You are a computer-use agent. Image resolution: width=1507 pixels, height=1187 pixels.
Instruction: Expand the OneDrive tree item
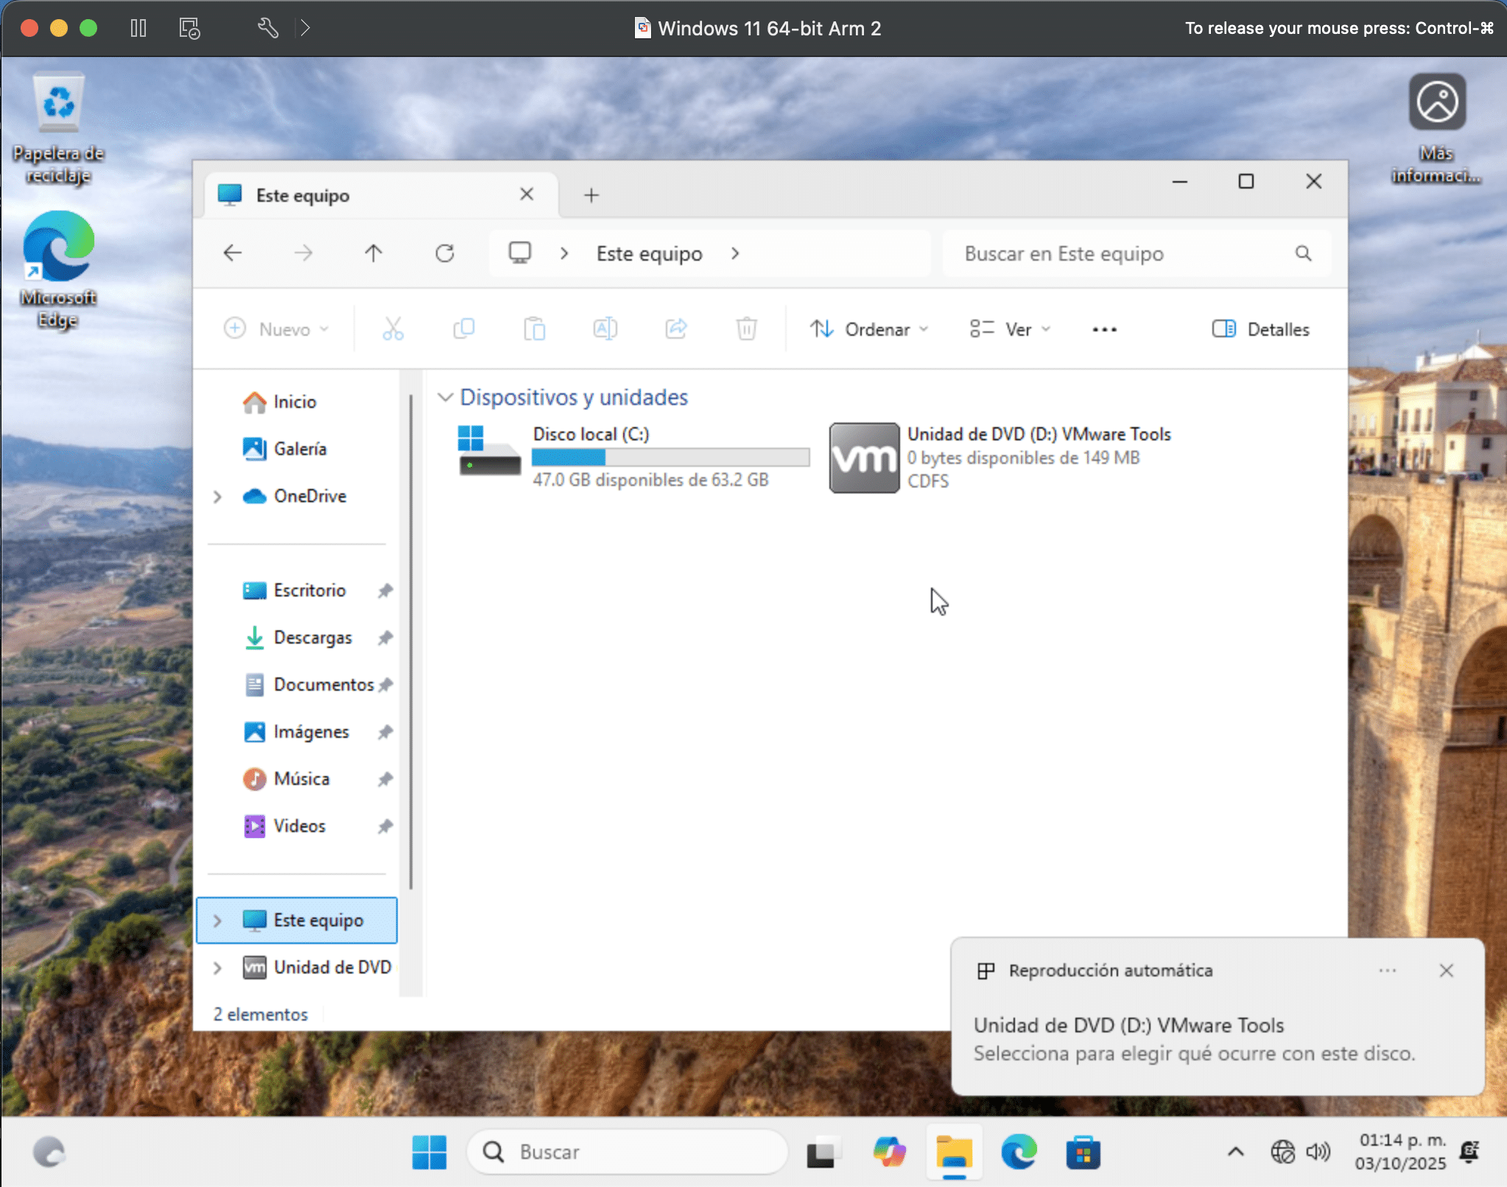point(217,496)
